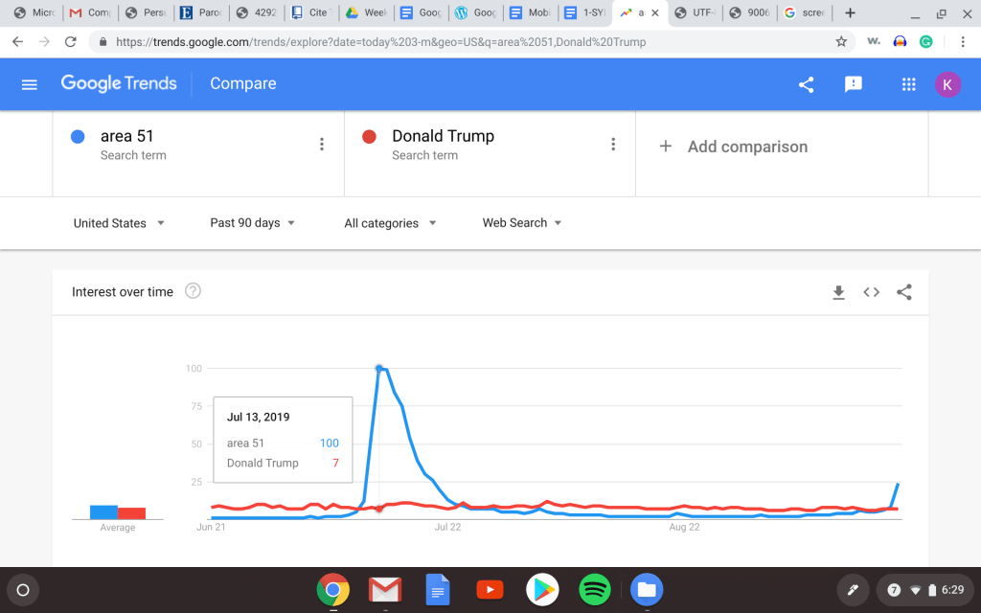The width and height of the screenshot is (981, 613).
Task: Open a new browser tab
Action: pos(850,13)
